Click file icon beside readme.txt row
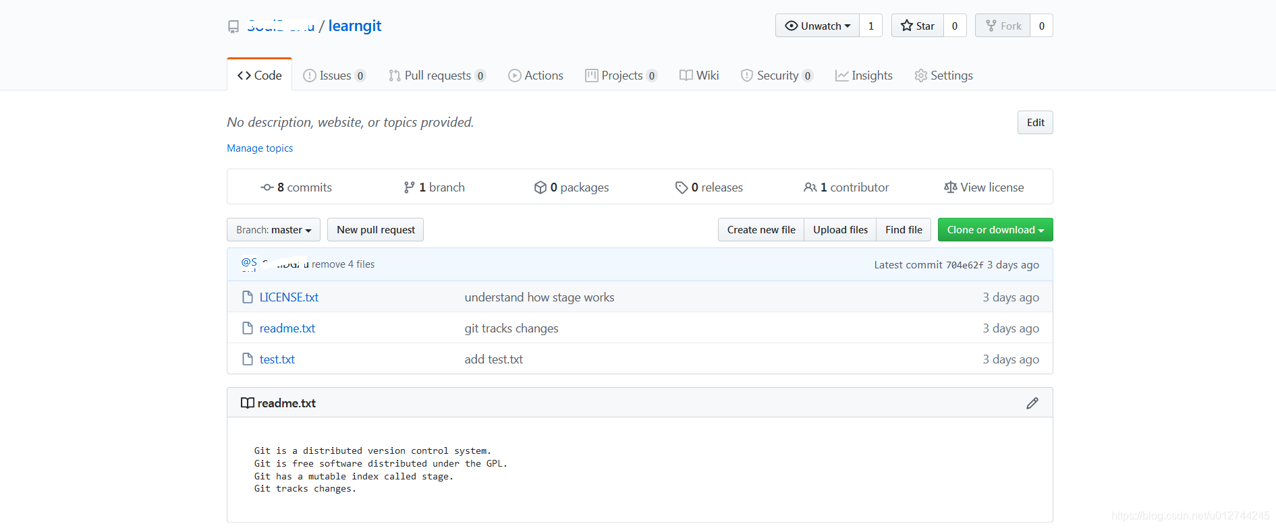Image resolution: width=1276 pixels, height=528 pixels. tap(248, 328)
